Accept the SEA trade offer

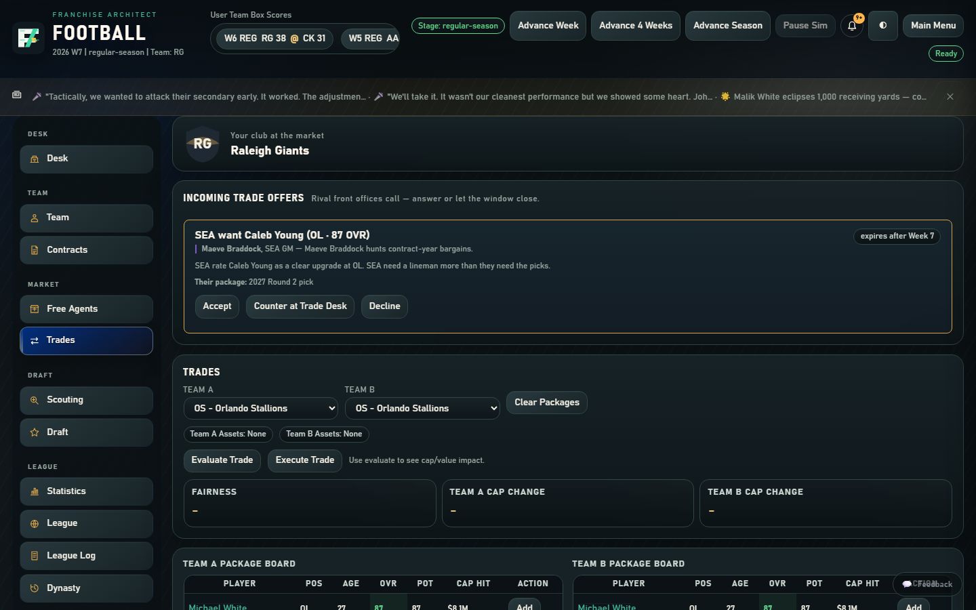[x=217, y=306]
